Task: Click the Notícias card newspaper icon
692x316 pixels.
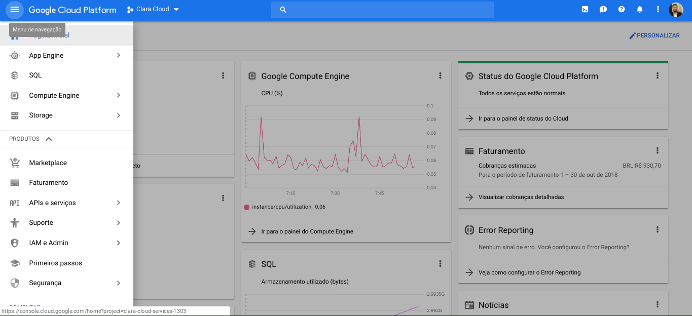Action: click(469, 305)
